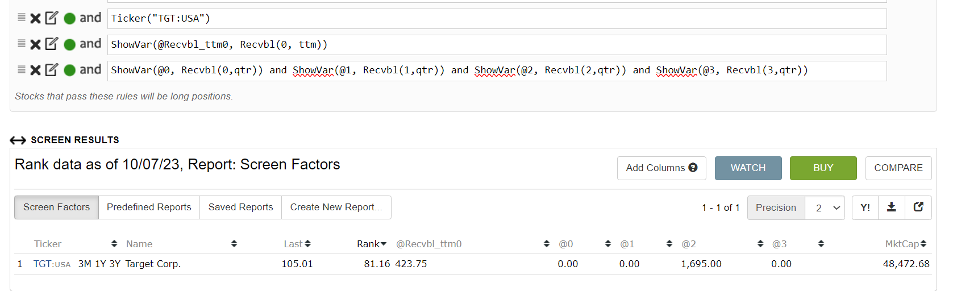Disable the Recvbl_ttm0 rule green dot
Image resolution: width=953 pixels, height=291 pixels.
click(x=70, y=44)
